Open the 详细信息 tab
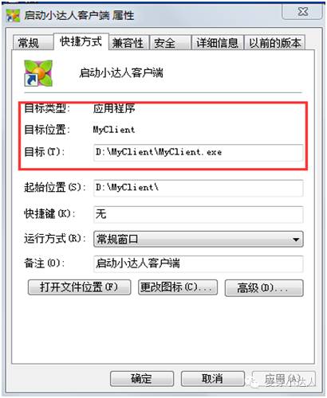 click(x=217, y=43)
